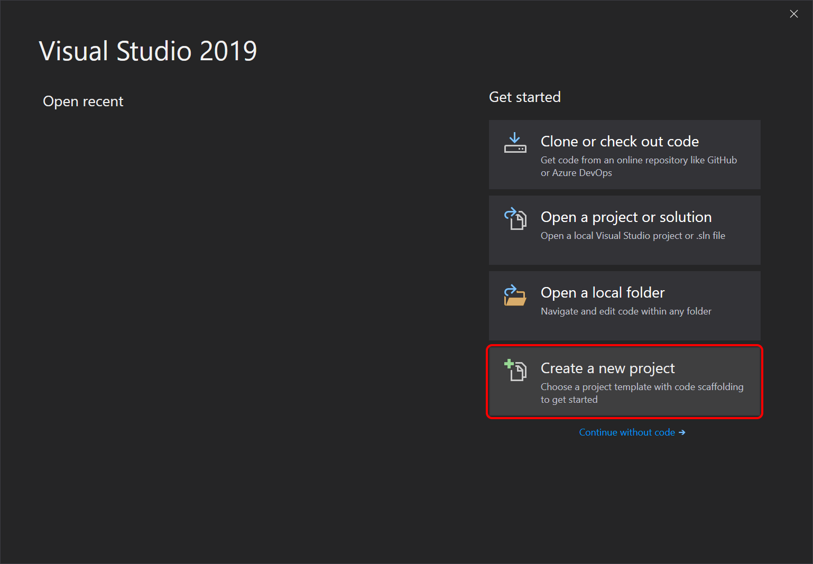Click the "Get started" heading
Screen dimensions: 813x564
[524, 97]
